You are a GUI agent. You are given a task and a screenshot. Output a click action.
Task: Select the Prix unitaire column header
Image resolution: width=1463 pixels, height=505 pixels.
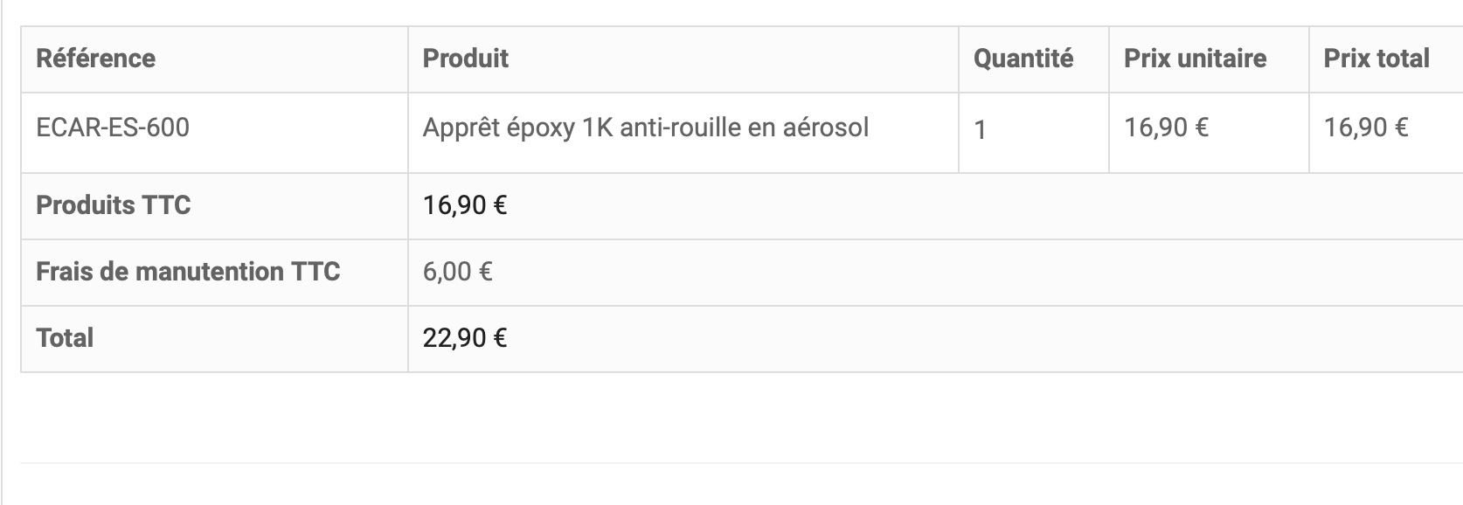click(1195, 59)
